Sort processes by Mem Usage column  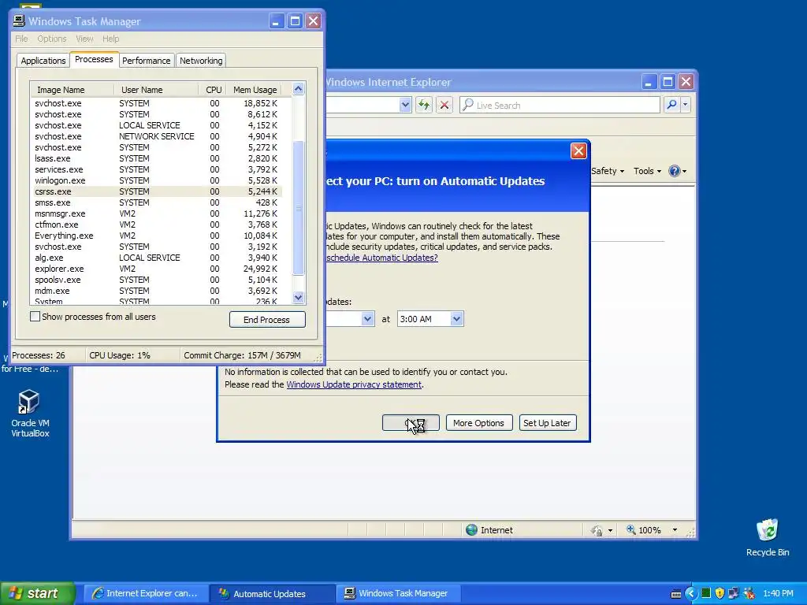tap(255, 90)
